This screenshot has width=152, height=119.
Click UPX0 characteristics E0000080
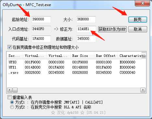click(127, 62)
